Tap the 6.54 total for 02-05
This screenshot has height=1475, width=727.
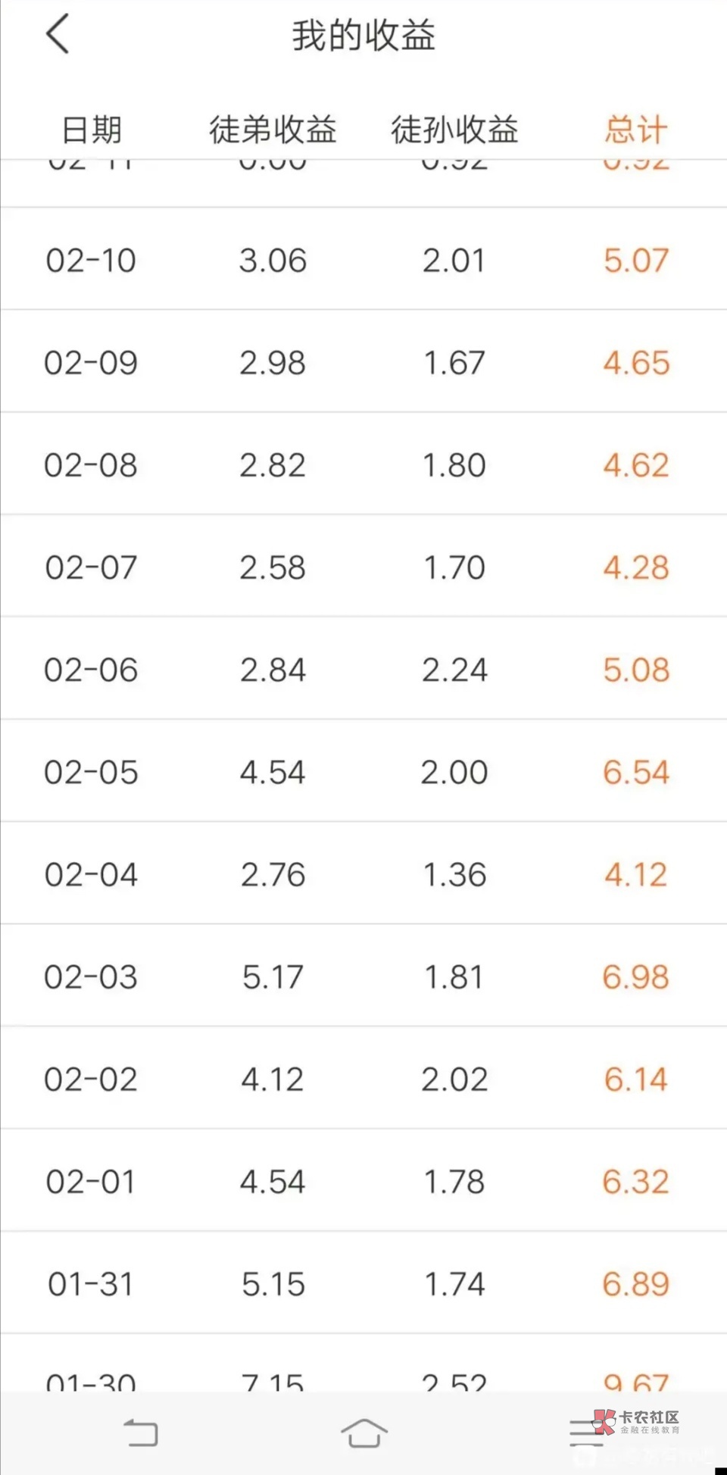(x=635, y=772)
